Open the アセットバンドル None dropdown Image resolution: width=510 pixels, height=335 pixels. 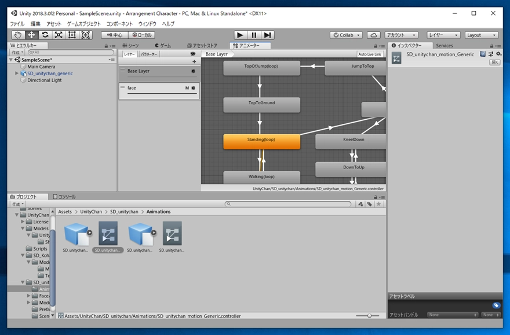[x=453, y=315]
